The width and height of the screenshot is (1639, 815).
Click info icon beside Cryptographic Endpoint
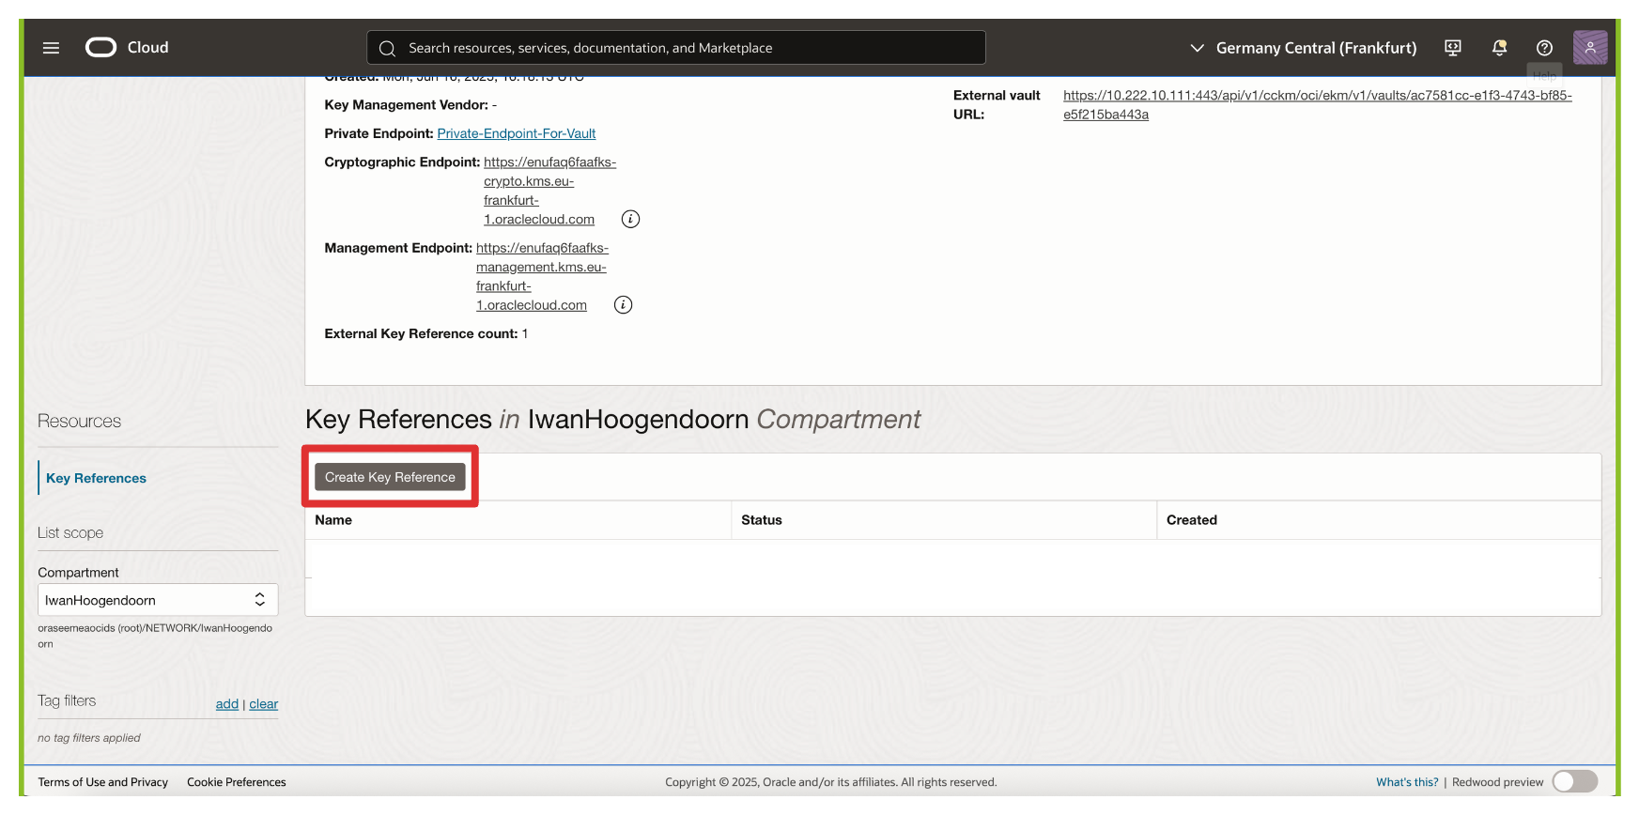(x=630, y=219)
